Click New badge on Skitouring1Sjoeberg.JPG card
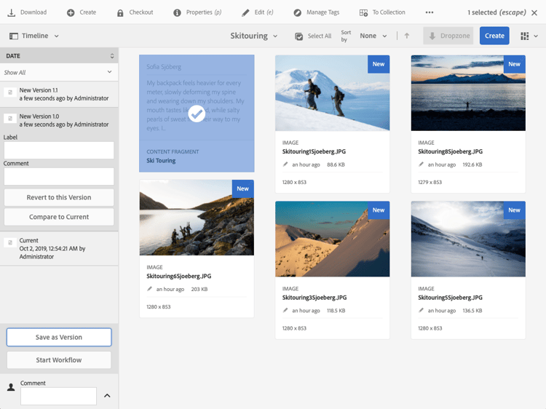546x409 pixels. click(x=379, y=64)
